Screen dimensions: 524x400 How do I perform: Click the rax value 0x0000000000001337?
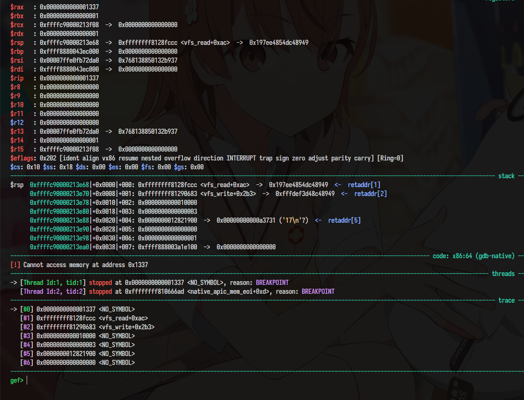[x=69, y=7]
